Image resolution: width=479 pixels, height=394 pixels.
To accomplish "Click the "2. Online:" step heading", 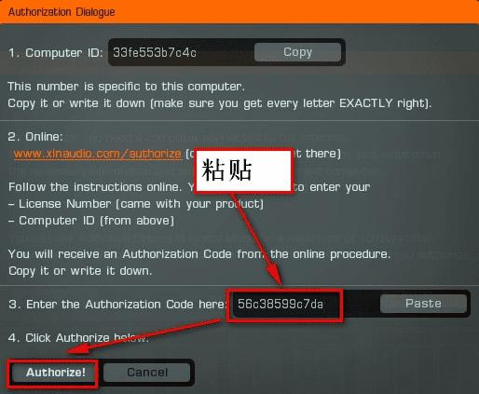I will (x=35, y=137).
